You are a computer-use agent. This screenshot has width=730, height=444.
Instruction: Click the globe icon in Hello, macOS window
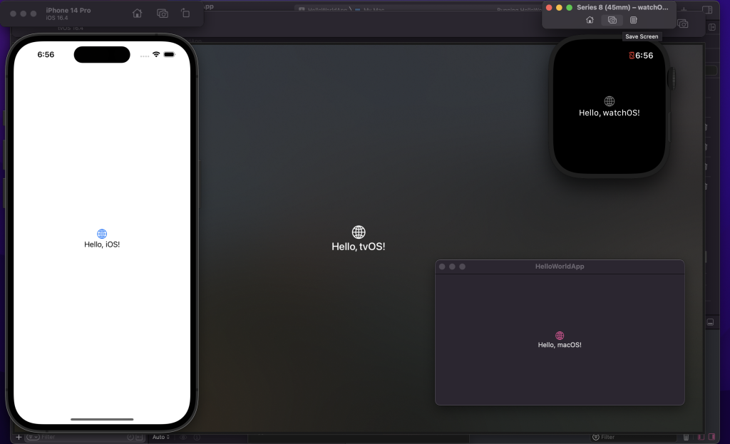[560, 335]
